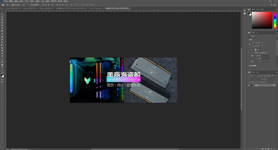Open the 图像 menu
Screen dimensions: 278x150
click(16, 1)
